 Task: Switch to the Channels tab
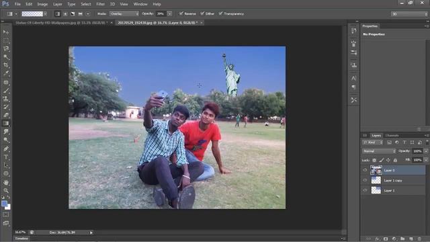click(392, 136)
